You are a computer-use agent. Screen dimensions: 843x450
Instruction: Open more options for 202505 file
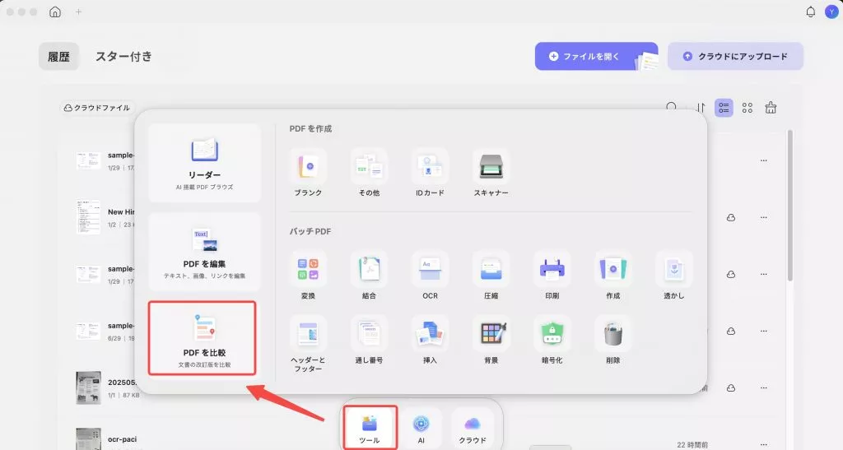click(763, 387)
